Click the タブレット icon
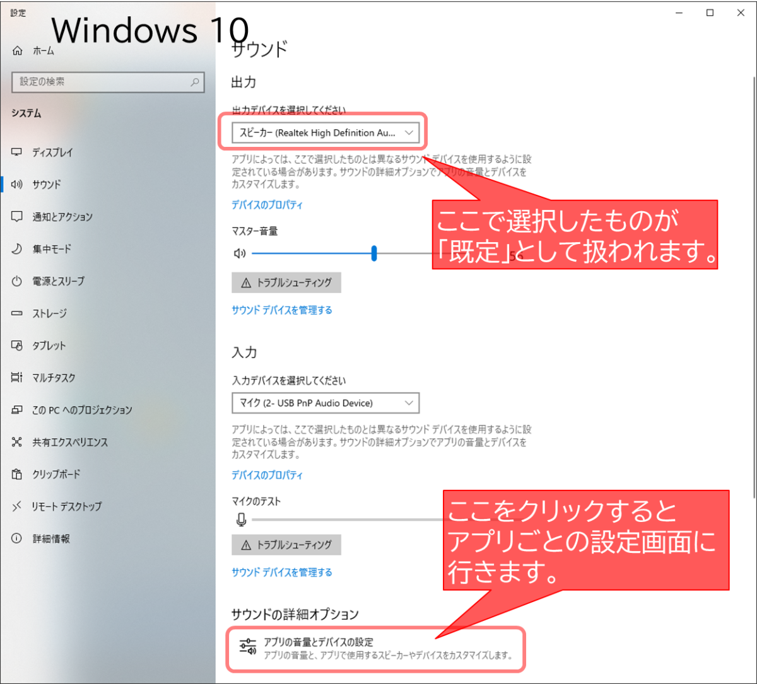Screen dimensions: 757x684 [x=17, y=345]
